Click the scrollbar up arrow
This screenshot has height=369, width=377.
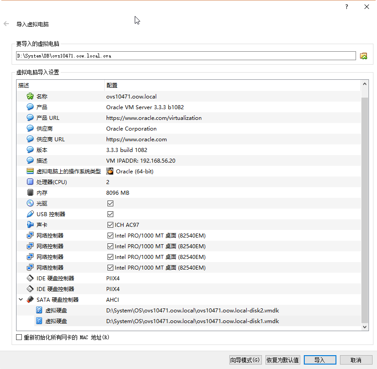365,84
